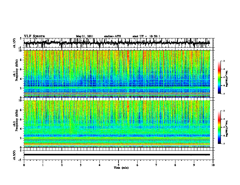Select the date text "May 21, 2021"
This screenshot has width=240, height=185.
[x=85, y=36]
